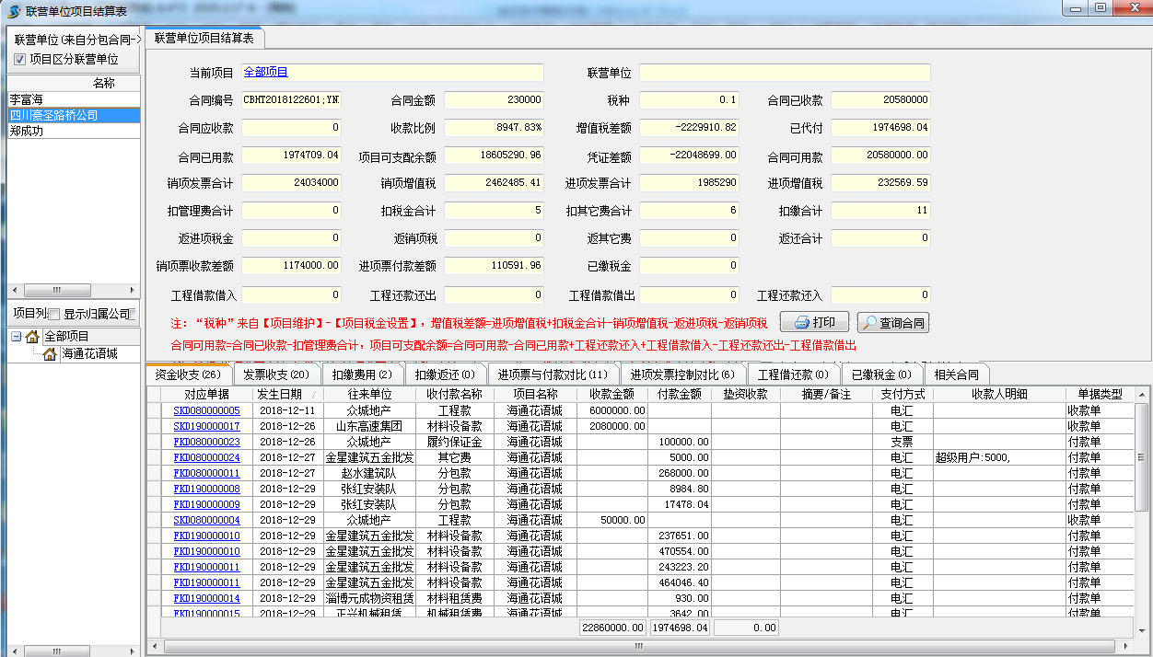
Task: Switch to the 发票收支 (20) tab
Action: pyautogui.click(x=276, y=375)
